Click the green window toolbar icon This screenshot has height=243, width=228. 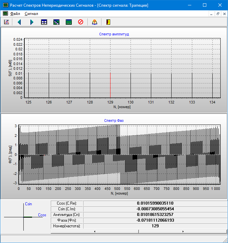point(69,22)
